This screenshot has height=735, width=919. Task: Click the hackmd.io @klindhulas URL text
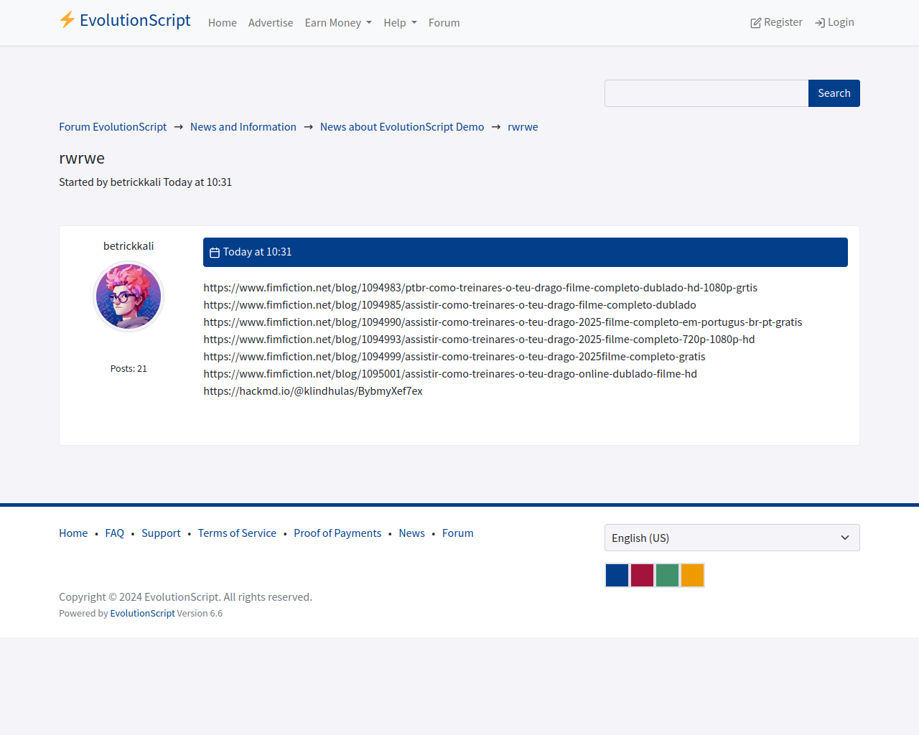[313, 391]
